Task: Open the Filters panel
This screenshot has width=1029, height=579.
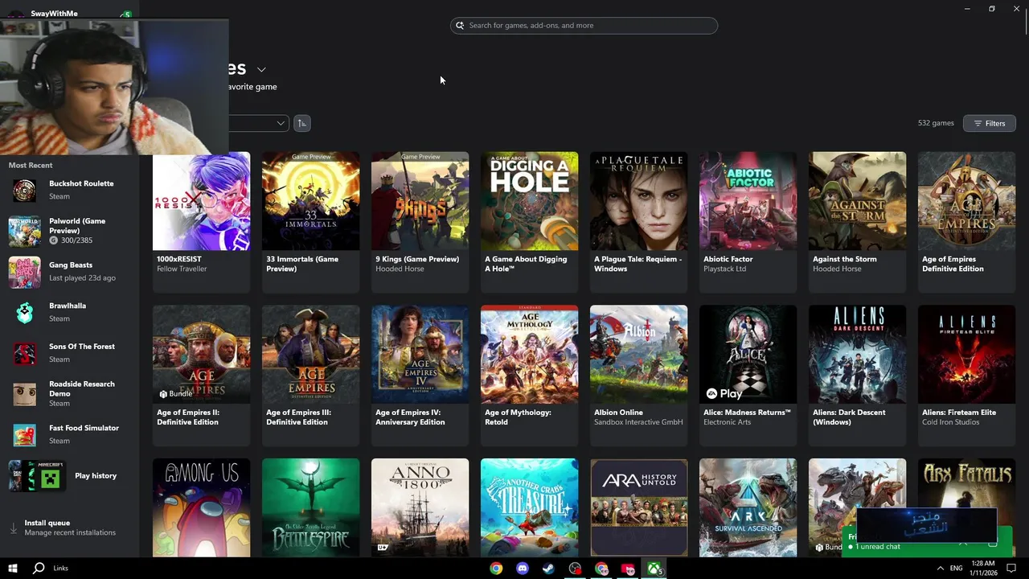Action: click(x=990, y=123)
